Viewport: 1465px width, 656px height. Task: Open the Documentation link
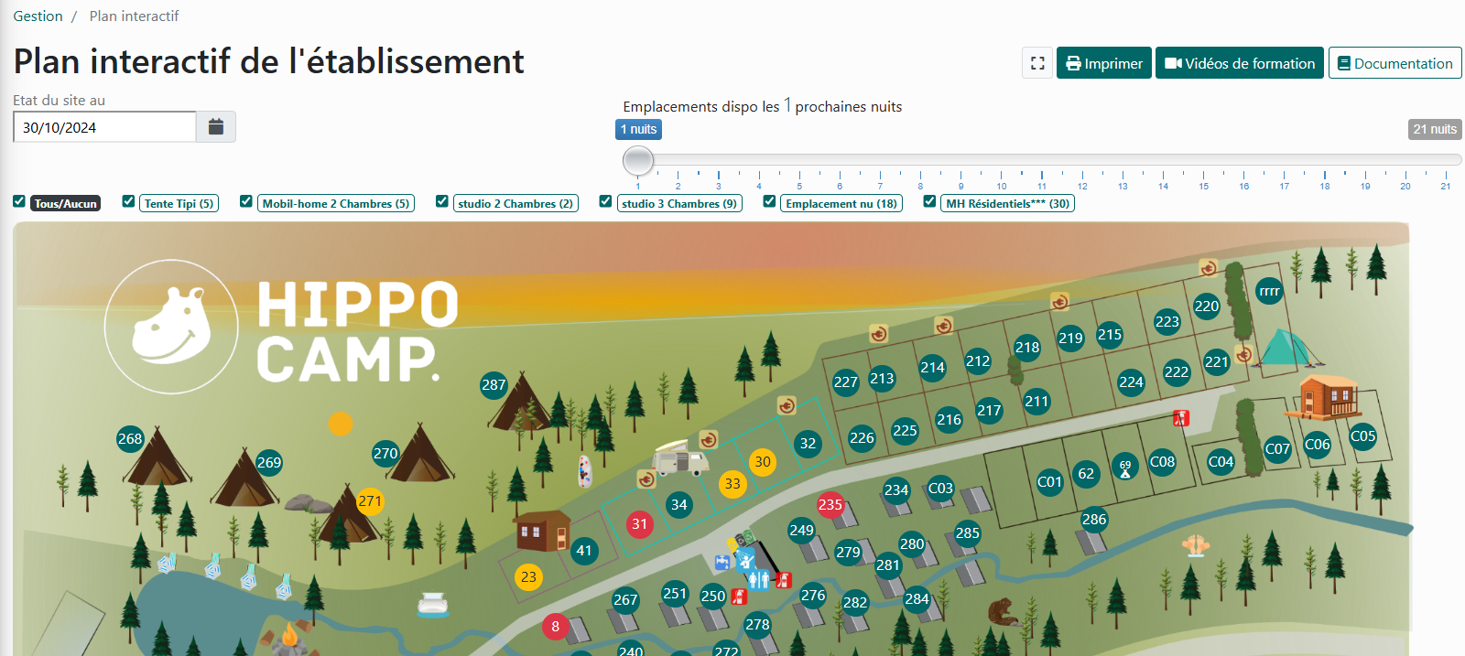(x=1394, y=63)
